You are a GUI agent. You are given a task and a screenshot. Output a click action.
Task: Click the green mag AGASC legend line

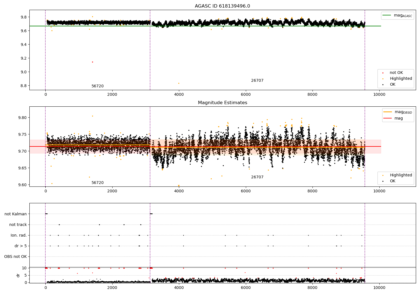(387, 15)
